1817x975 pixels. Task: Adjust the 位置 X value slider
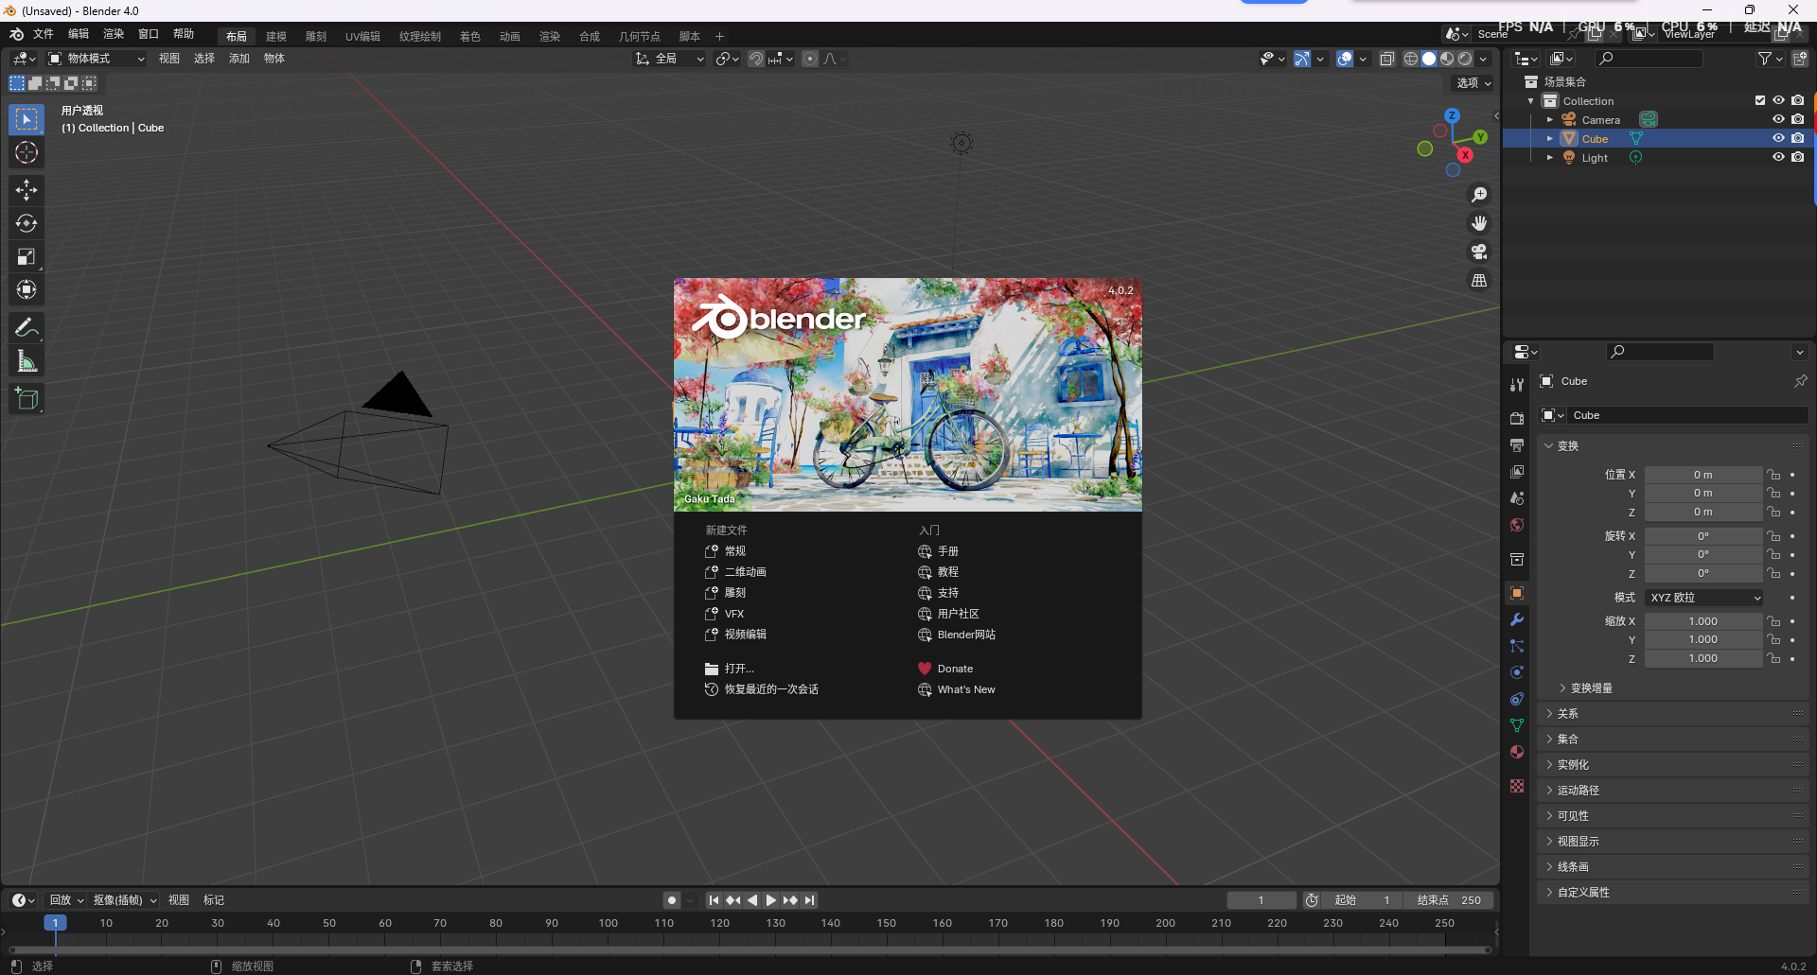1703,474
